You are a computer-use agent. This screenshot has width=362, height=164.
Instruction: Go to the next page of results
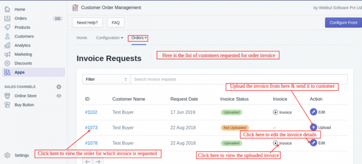click(x=98, y=162)
